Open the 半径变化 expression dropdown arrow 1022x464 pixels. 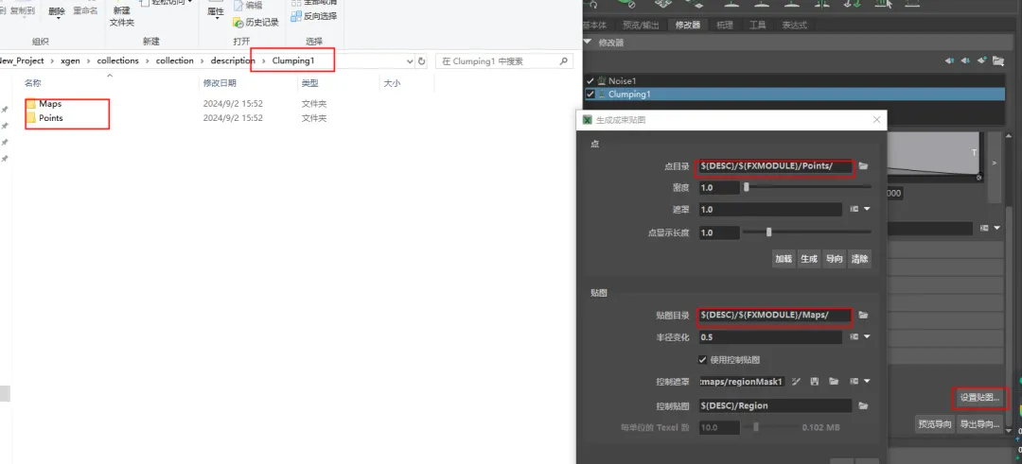[866, 337]
